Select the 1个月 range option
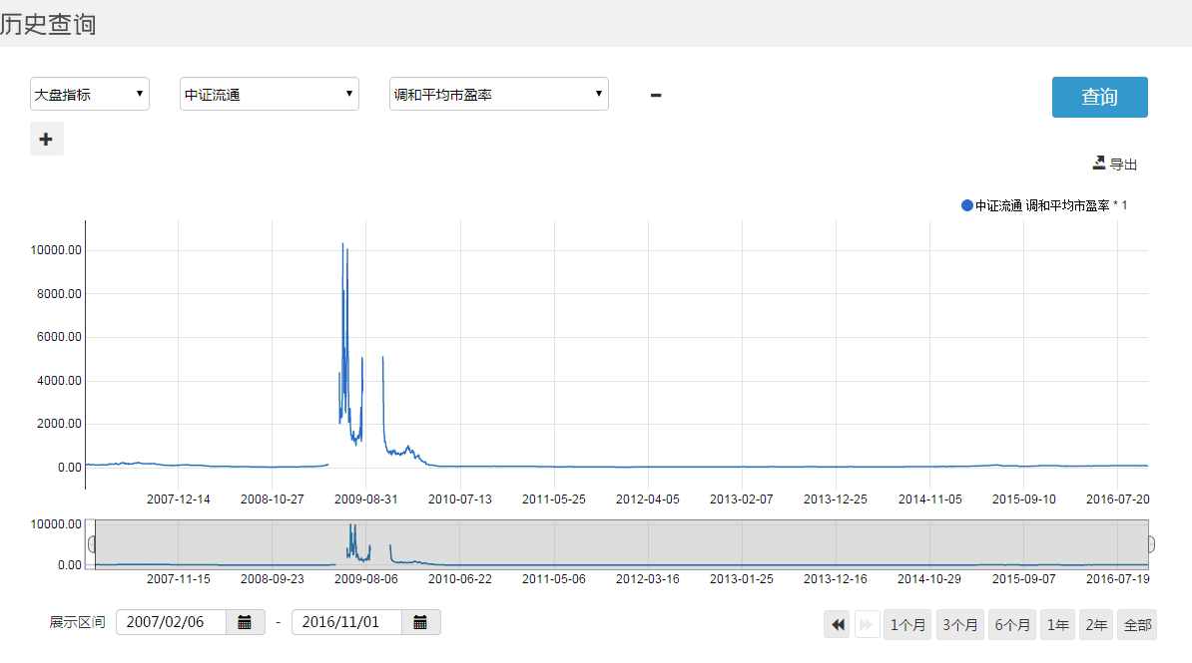 [906, 625]
